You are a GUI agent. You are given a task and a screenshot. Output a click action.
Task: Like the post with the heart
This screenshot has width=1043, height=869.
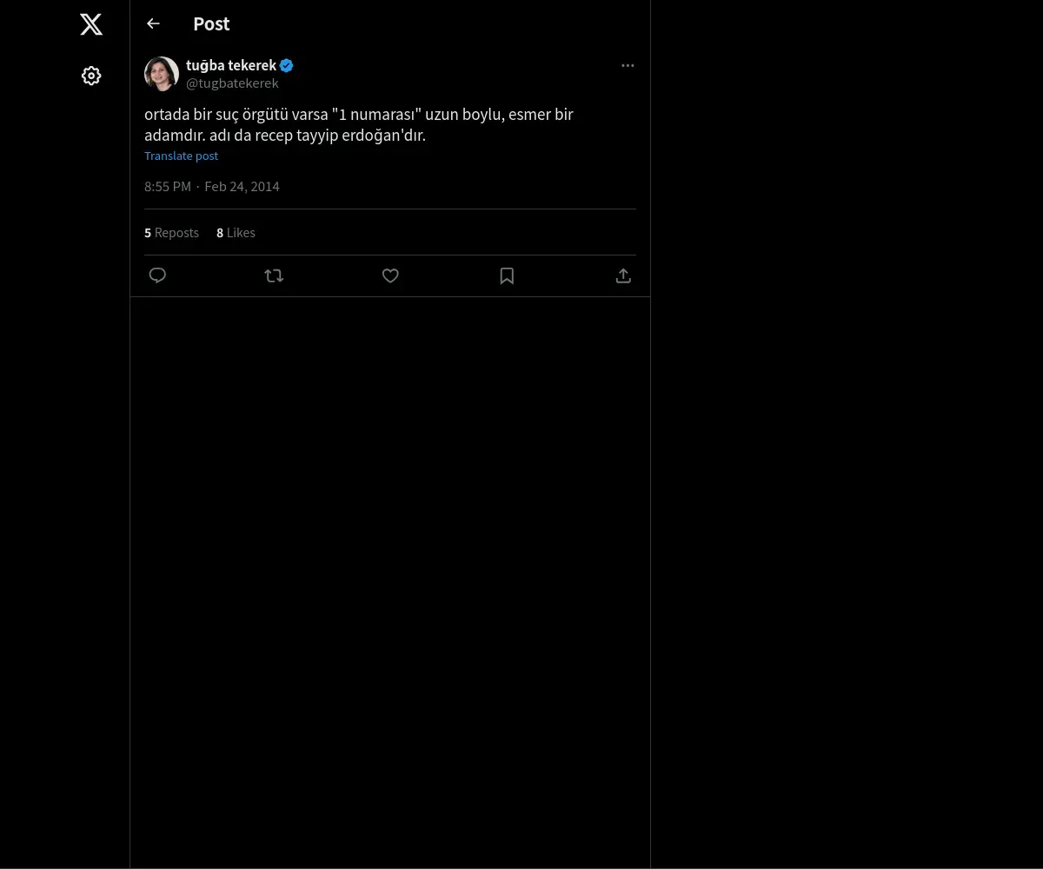point(390,275)
